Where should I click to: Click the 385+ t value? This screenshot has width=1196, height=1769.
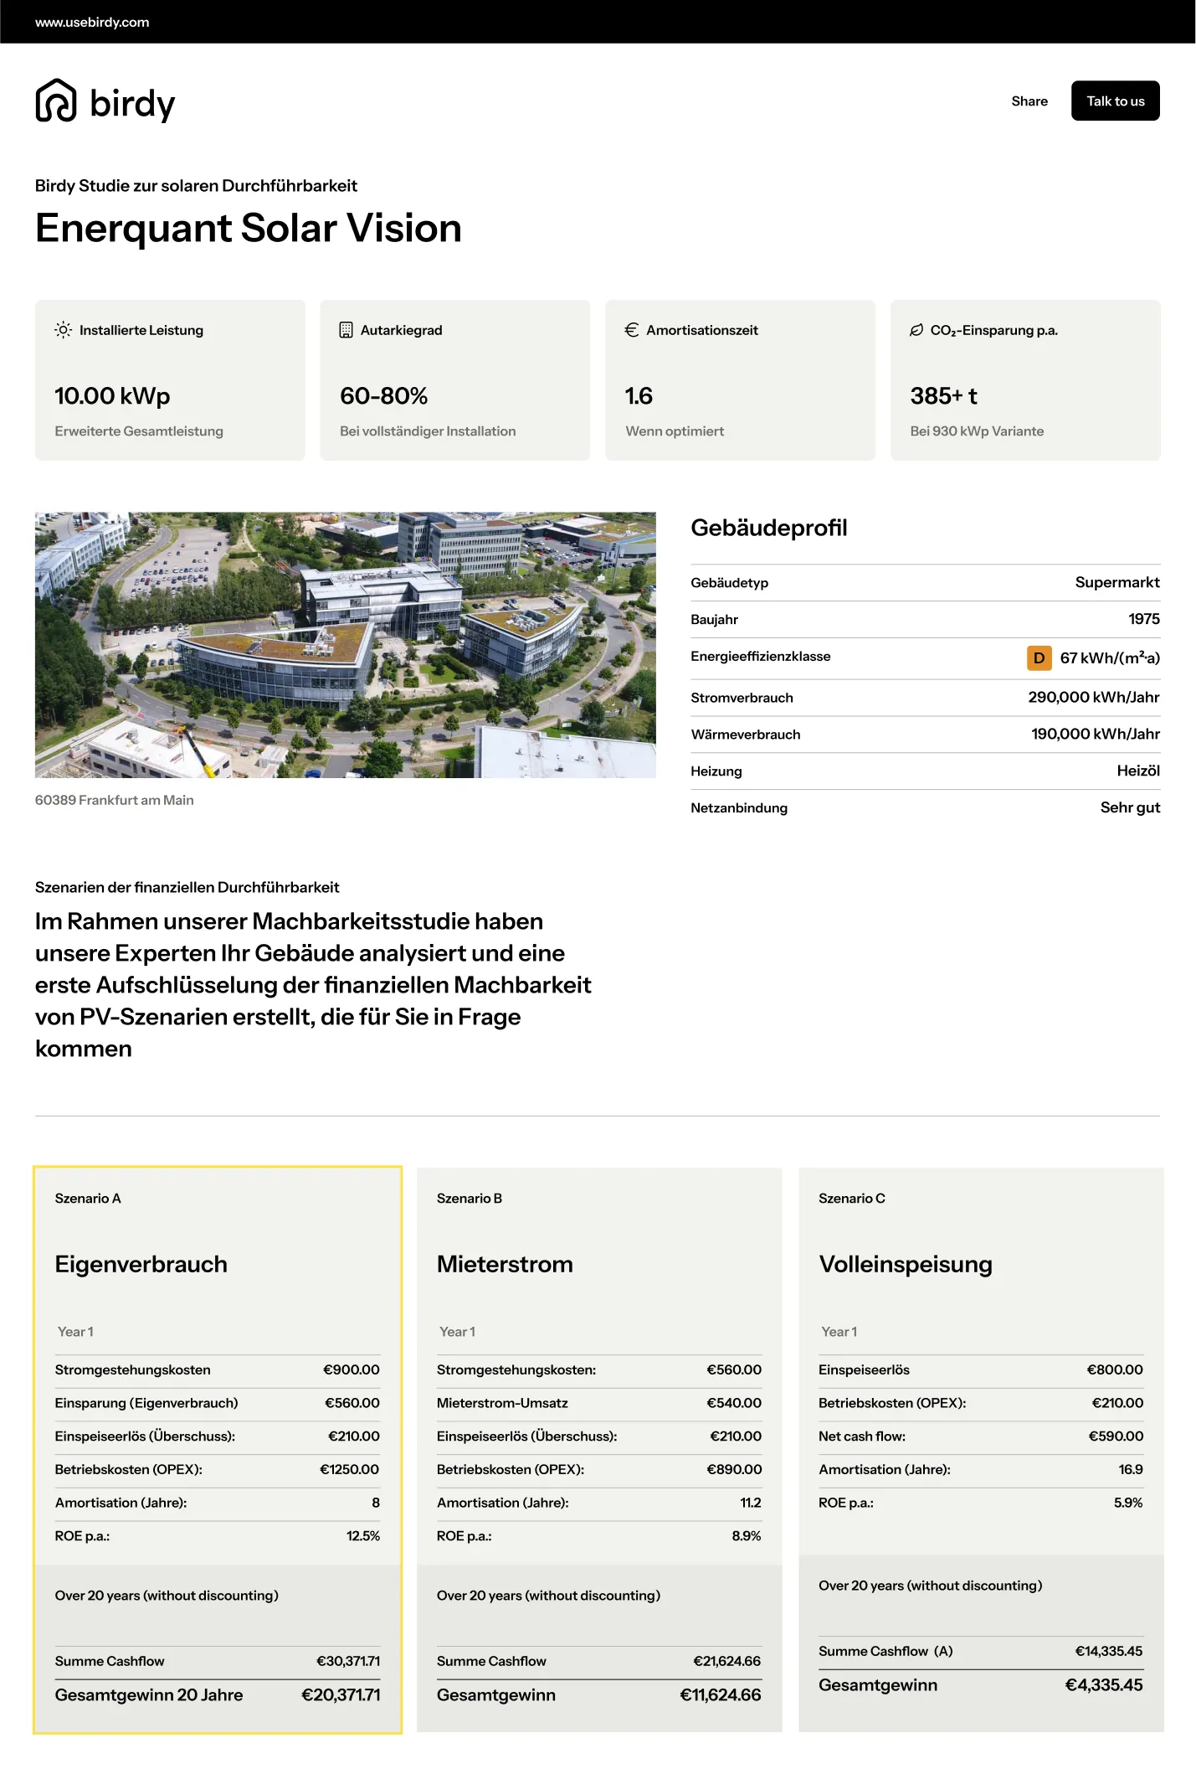(943, 395)
